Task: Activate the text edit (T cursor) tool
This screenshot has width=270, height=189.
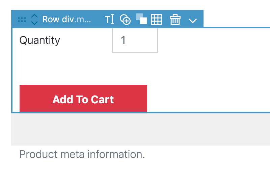Action: [109, 19]
